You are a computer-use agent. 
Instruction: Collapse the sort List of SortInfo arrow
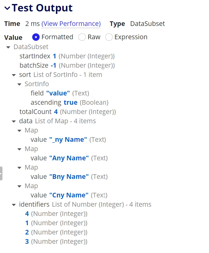14,75
